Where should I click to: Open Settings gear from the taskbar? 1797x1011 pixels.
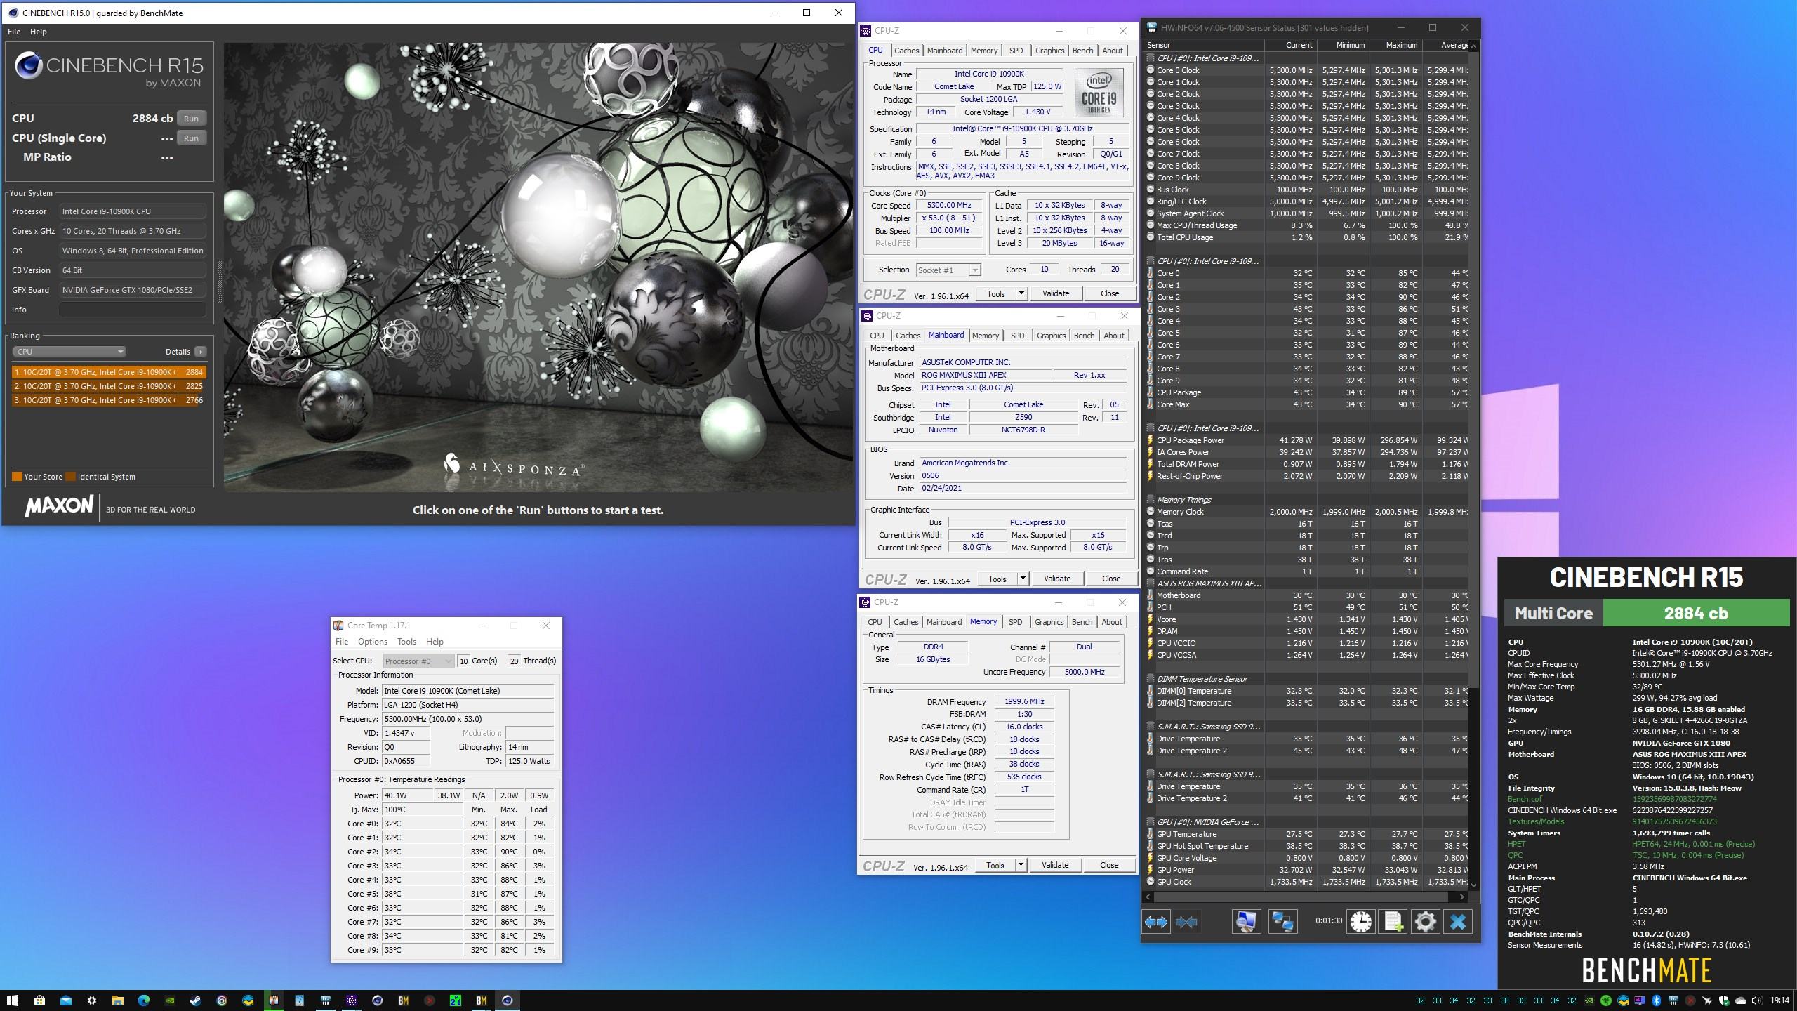pos(91,1000)
